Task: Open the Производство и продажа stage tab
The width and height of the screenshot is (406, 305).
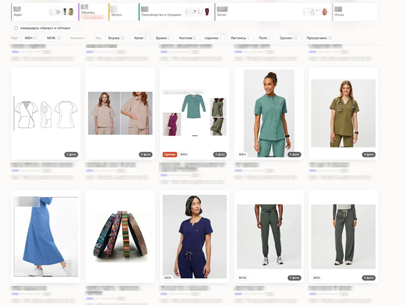Action: [176, 12]
